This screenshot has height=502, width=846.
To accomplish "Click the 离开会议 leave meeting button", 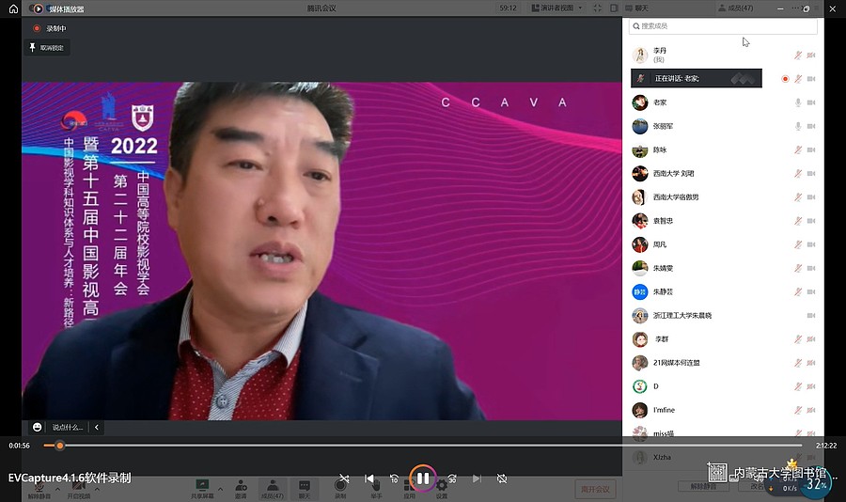I will [x=595, y=489].
